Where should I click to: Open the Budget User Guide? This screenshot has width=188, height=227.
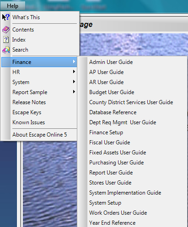pyautogui.click(x=133, y=92)
